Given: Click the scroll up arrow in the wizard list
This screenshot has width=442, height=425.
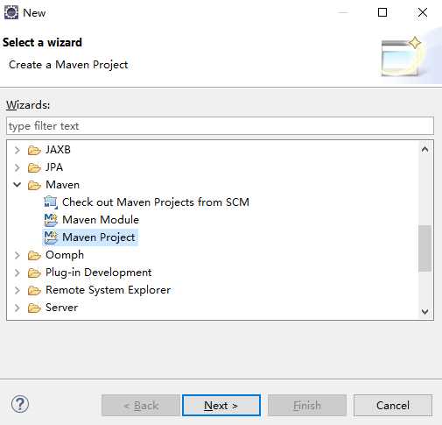Looking at the screenshot, I should [424, 150].
